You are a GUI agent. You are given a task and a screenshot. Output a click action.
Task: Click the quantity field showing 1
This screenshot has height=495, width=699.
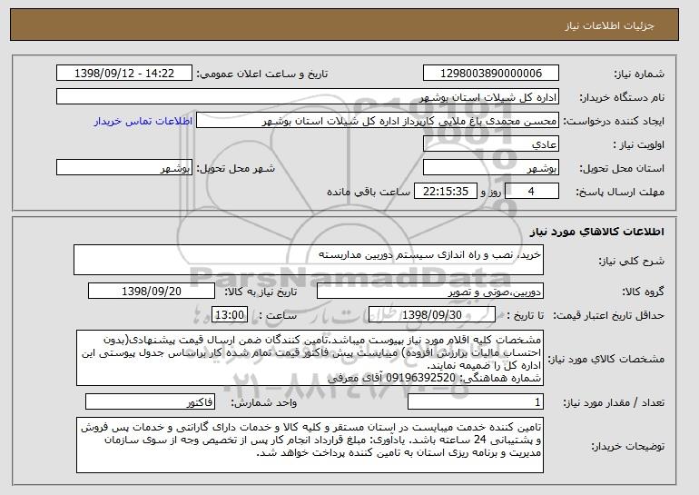point(476,401)
